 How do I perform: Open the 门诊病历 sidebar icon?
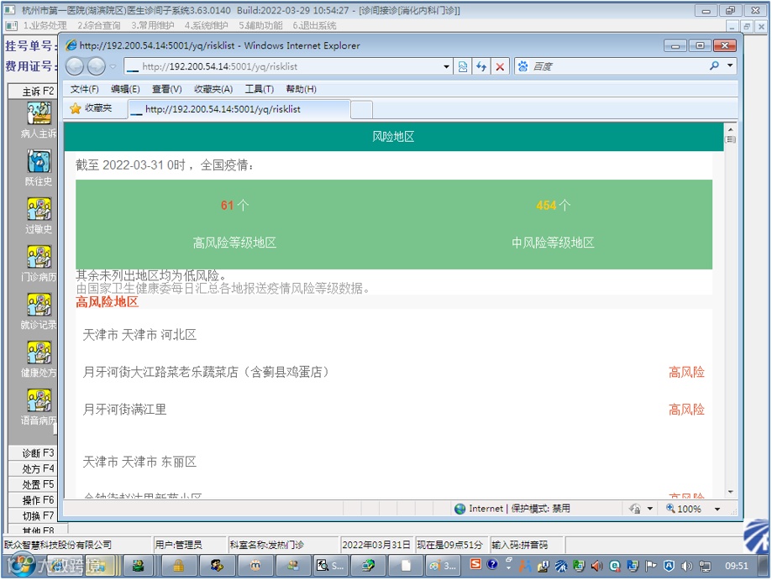click(x=39, y=257)
